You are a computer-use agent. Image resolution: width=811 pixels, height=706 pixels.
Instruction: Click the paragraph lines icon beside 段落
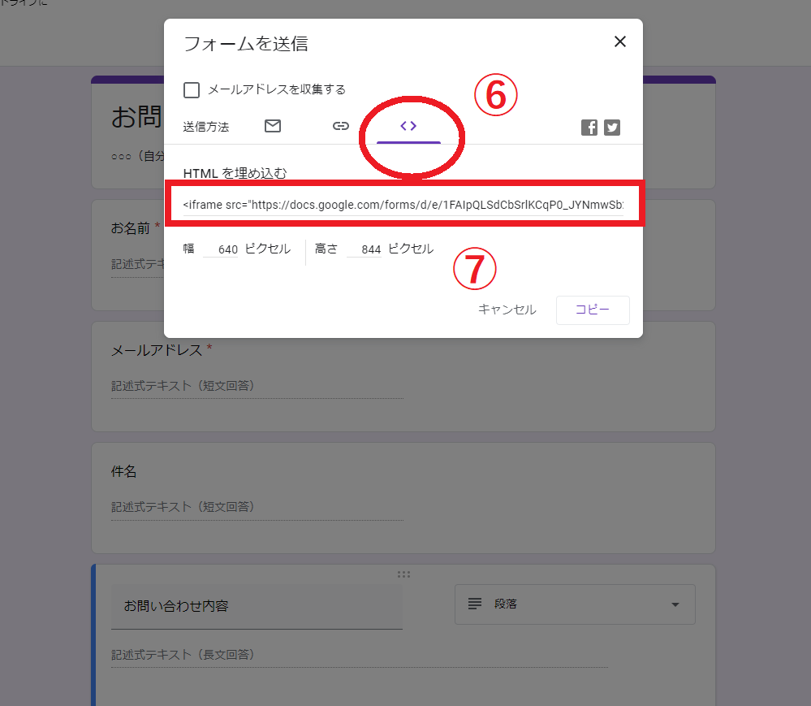pos(475,604)
